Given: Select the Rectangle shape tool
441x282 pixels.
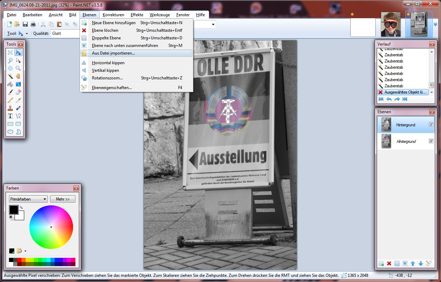Looking at the screenshot, I should [10, 124].
